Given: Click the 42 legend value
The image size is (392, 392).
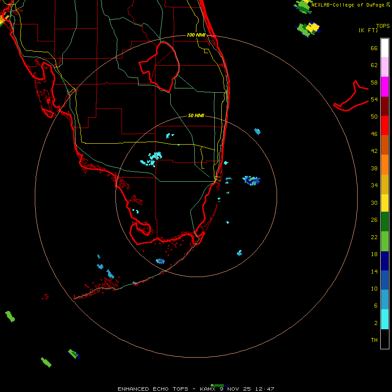Looking at the screenshot, I should [374, 151].
